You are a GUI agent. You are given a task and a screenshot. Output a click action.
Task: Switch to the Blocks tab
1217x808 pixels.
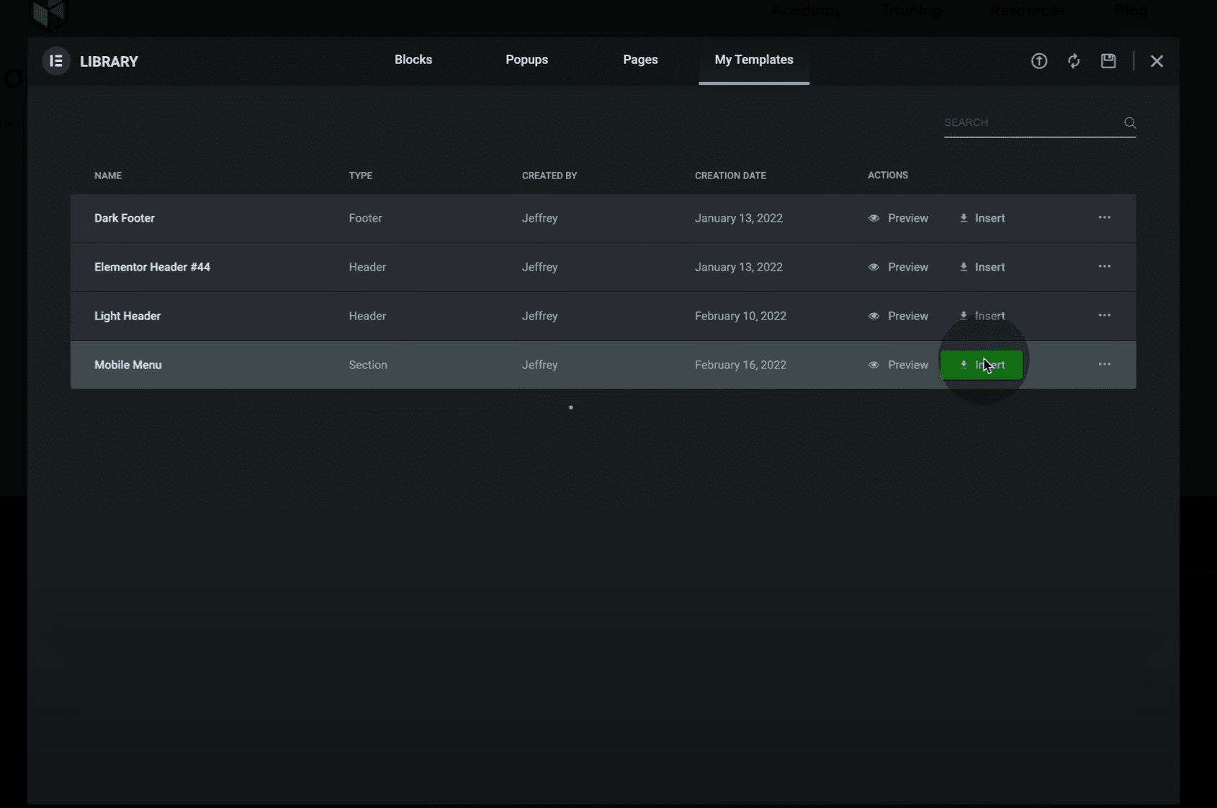[x=413, y=60]
